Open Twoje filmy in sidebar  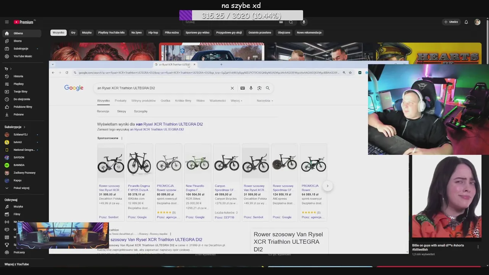22,92
